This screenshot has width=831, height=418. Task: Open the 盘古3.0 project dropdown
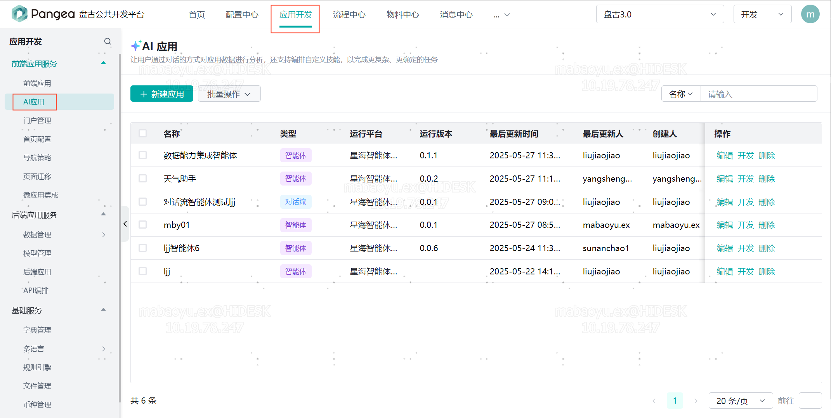tap(659, 14)
